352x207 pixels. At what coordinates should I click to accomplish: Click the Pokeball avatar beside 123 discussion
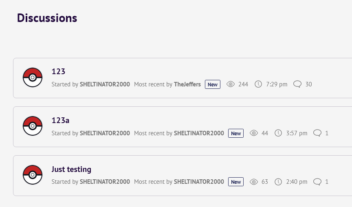pyautogui.click(x=33, y=77)
